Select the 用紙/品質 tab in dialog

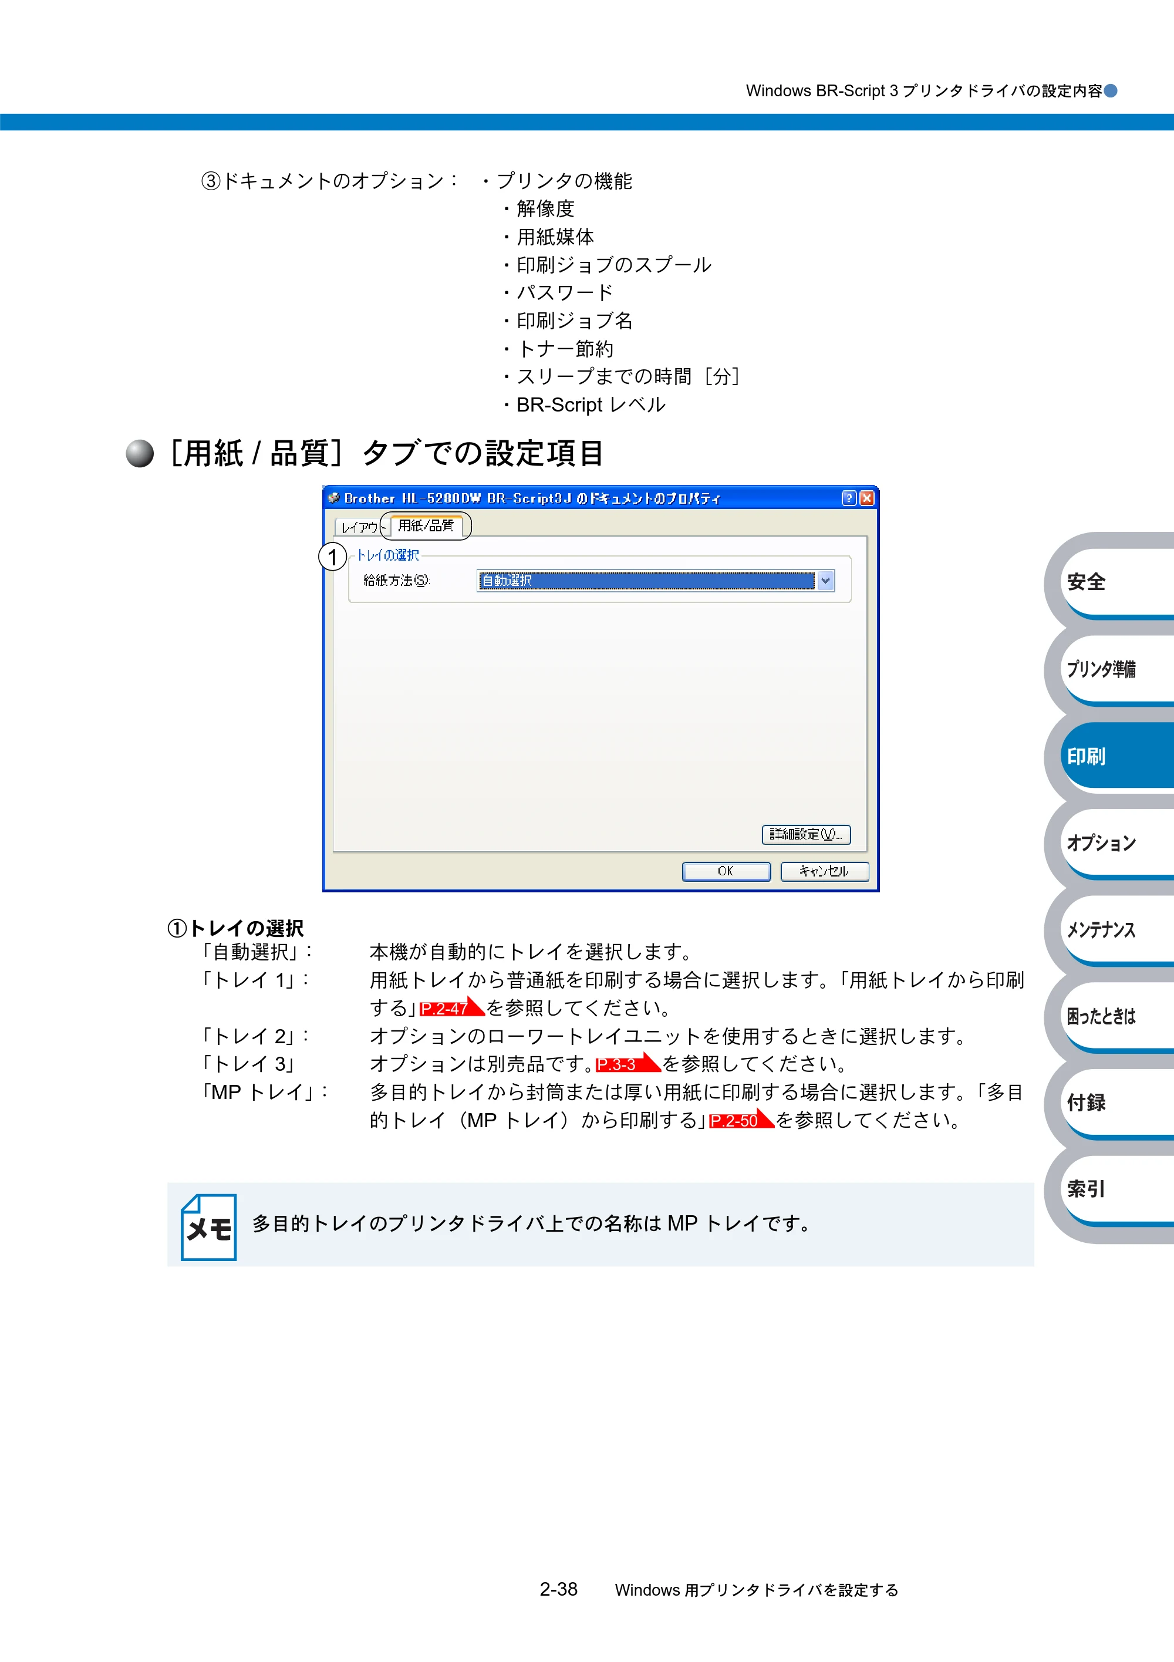tap(426, 525)
